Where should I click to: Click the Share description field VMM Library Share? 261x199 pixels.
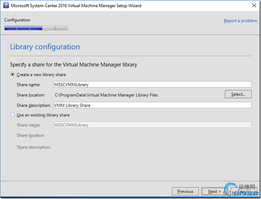[x=152, y=105]
